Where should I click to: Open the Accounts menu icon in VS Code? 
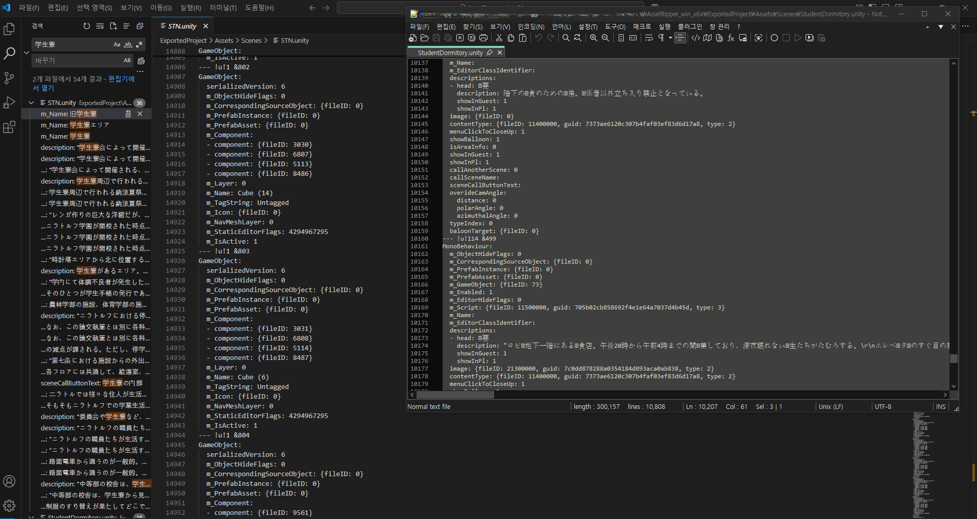(x=9, y=481)
